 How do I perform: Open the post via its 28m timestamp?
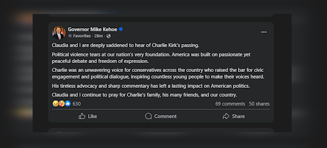98,36
